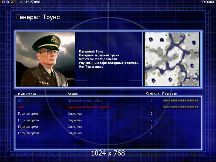The width and height of the screenshot is (216, 162).
Task: Click the "UR 30 32[100]" counter overlay
Action: coord(12,2)
